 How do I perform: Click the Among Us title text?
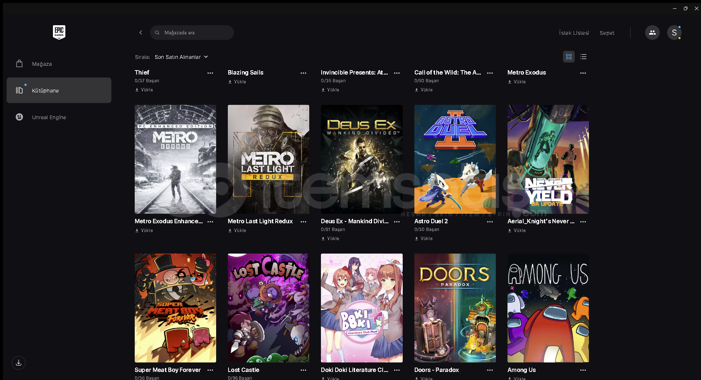[521, 370]
